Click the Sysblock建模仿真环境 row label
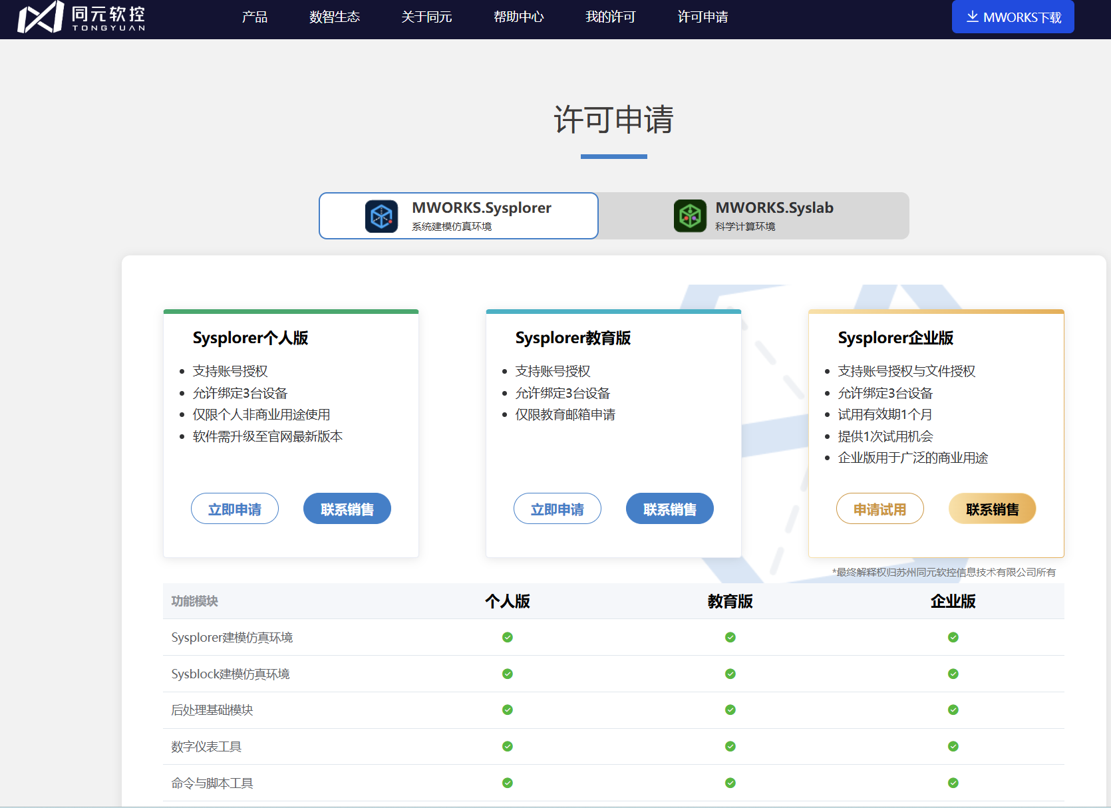This screenshot has height=808, width=1111. (231, 674)
